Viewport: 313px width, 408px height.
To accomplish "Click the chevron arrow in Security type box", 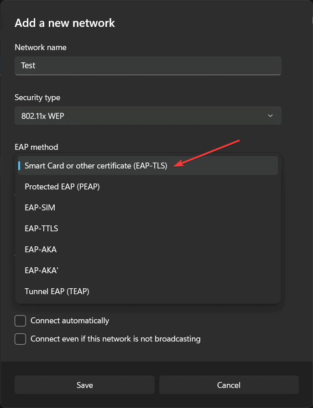I will [270, 116].
